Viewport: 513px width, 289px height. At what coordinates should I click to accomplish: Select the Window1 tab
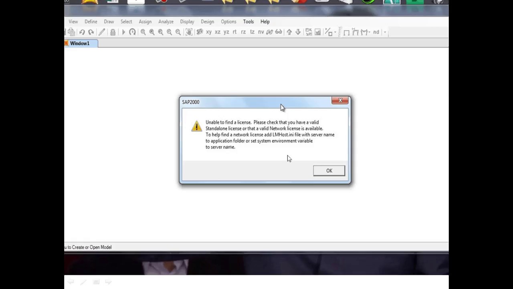coord(81,43)
